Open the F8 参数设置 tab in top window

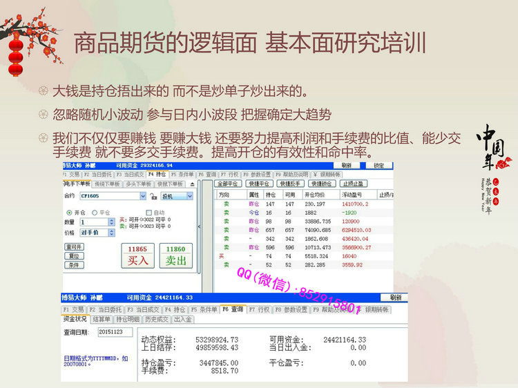click(258, 175)
